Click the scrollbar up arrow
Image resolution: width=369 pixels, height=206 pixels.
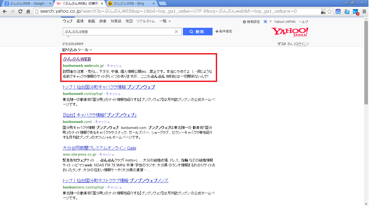pos(366,18)
